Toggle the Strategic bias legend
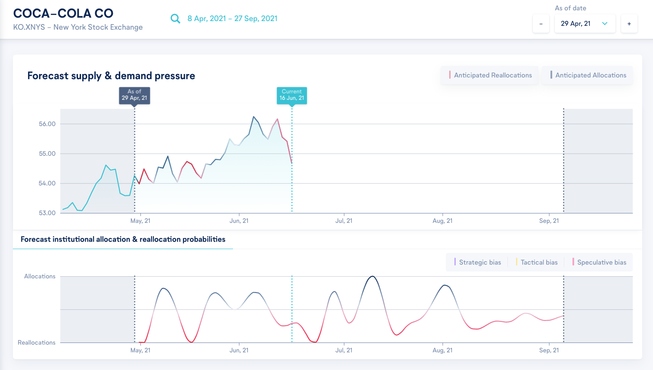This screenshot has height=370, width=653. click(477, 262)
